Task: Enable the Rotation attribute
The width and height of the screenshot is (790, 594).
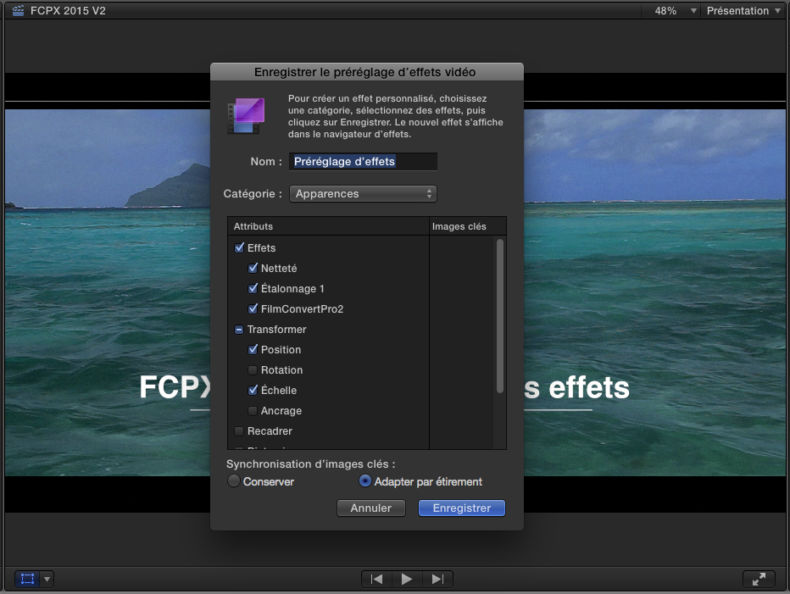Action: pyautogui.click(x=252, y=369)
